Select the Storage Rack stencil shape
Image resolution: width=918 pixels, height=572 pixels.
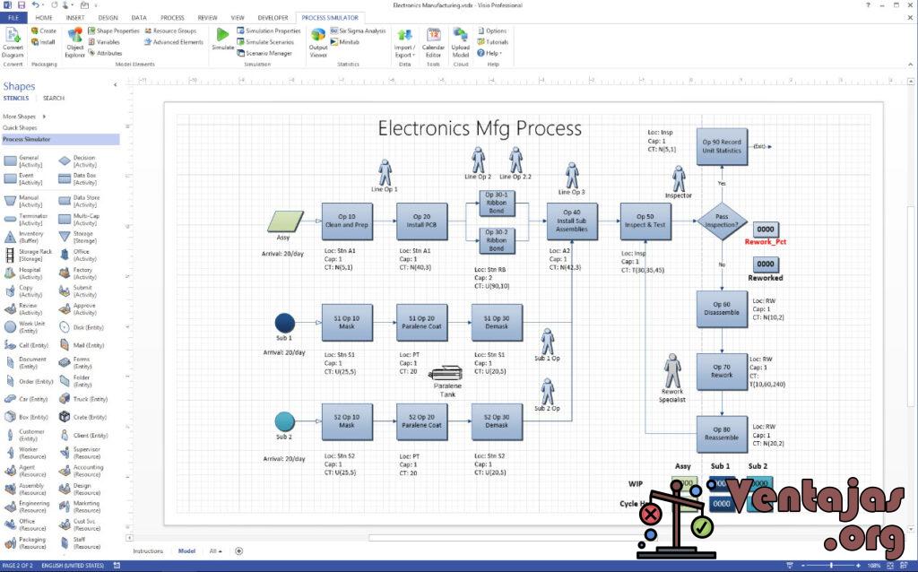(x=28, y=255)
